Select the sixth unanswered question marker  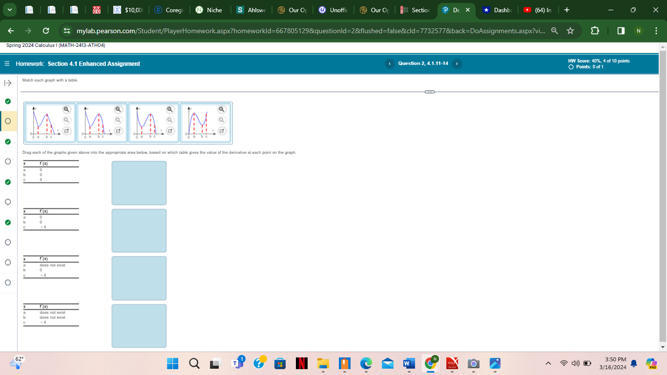[7, 202]
